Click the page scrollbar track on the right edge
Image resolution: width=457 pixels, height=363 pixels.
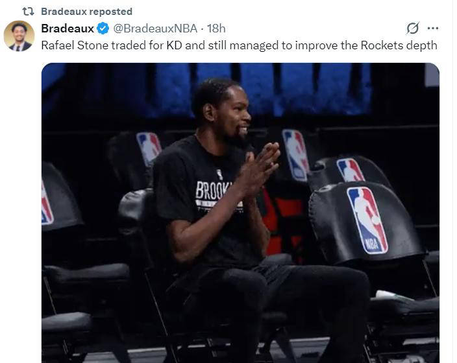455,181
